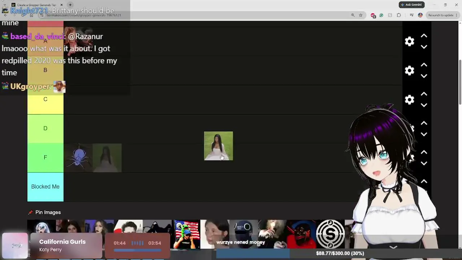Click the Katy Perry artist name
The width and height of the screenshot is (462, 260).
51,250
